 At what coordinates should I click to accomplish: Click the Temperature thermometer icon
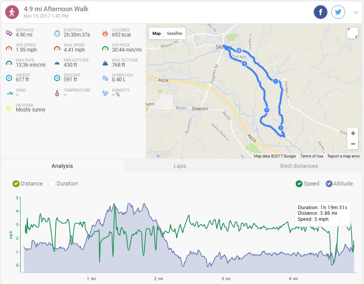(57, 93)
